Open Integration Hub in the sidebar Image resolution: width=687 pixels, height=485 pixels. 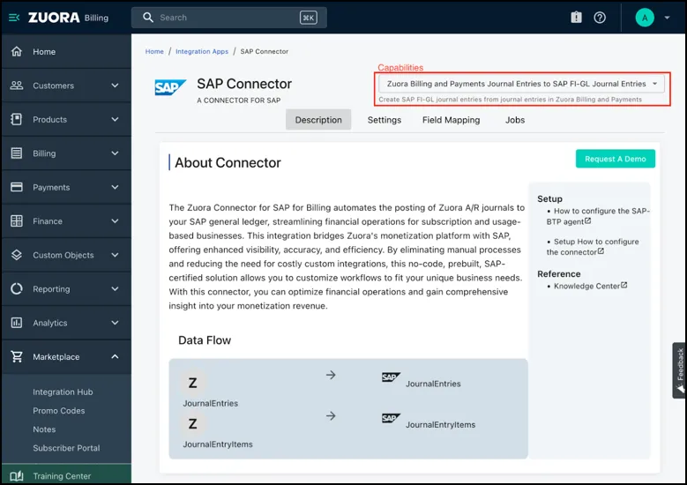pos(63,392)
